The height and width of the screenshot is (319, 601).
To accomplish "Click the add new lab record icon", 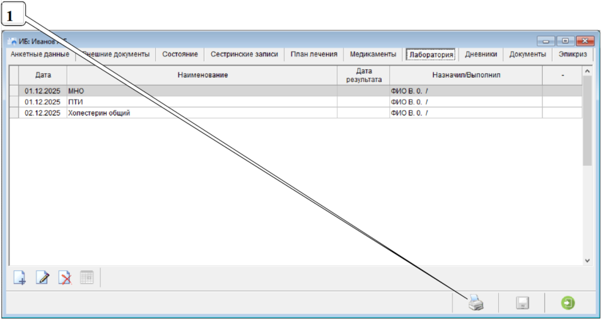I will coord(20,277).
